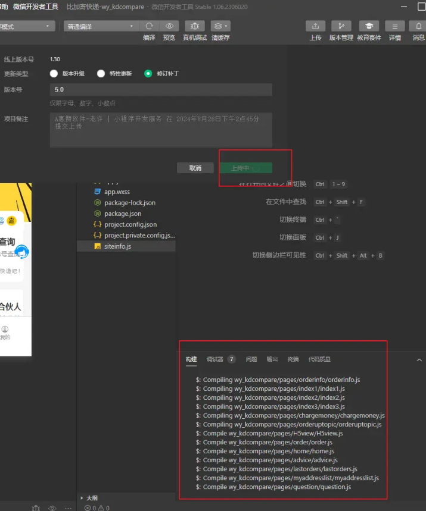Viewport: 426px width, 511px height.
Task: Select 版本升级 update type
Action: [x=54, y=74]
